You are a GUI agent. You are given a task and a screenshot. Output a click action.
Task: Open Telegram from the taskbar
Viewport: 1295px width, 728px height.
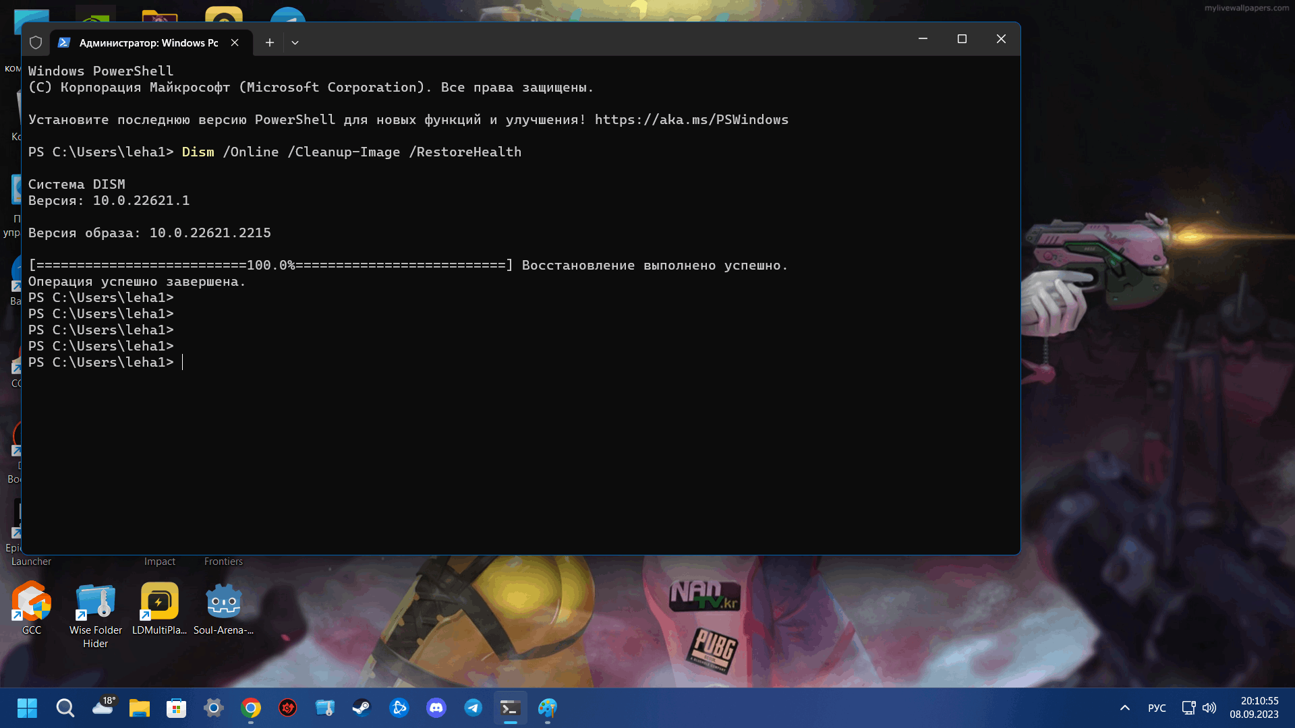pyautogui.click(x=473, y=708)
